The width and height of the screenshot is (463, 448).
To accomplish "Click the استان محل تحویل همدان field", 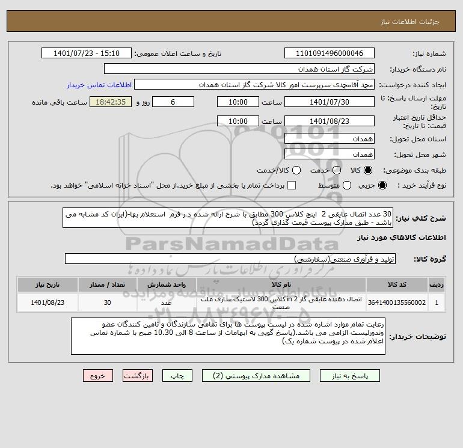I will pos(330,138).
